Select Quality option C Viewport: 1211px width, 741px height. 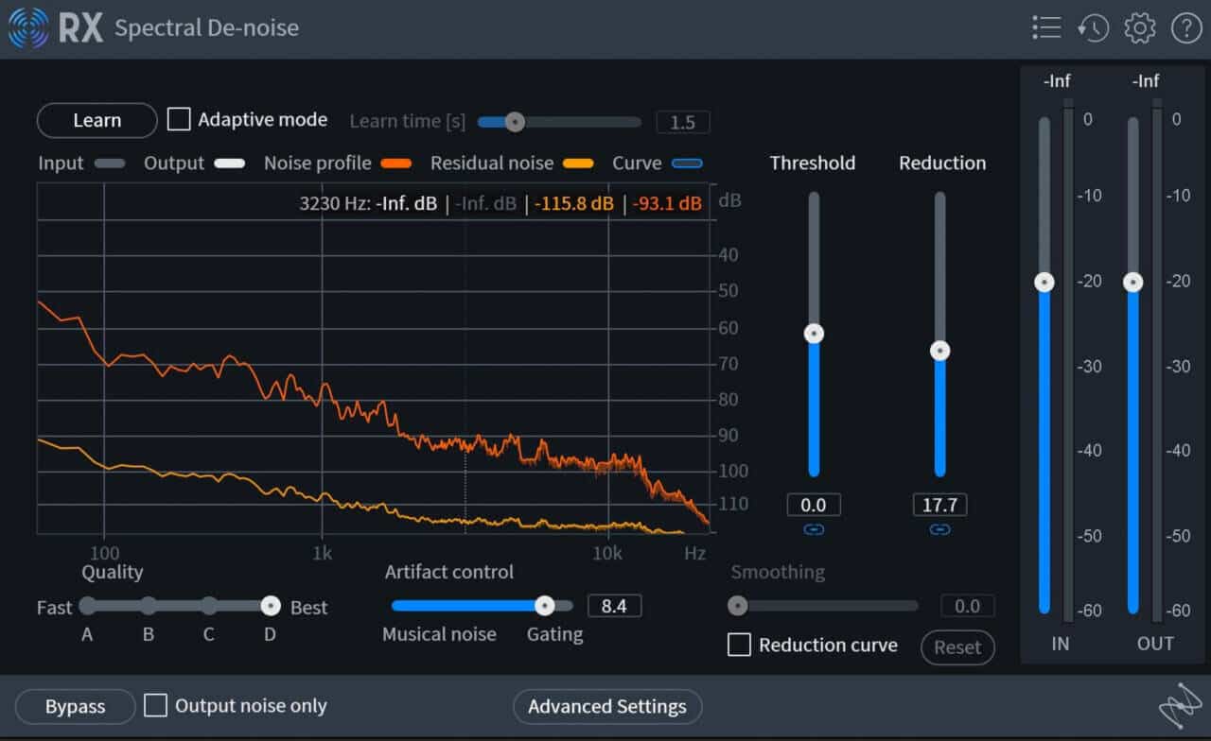209,606
